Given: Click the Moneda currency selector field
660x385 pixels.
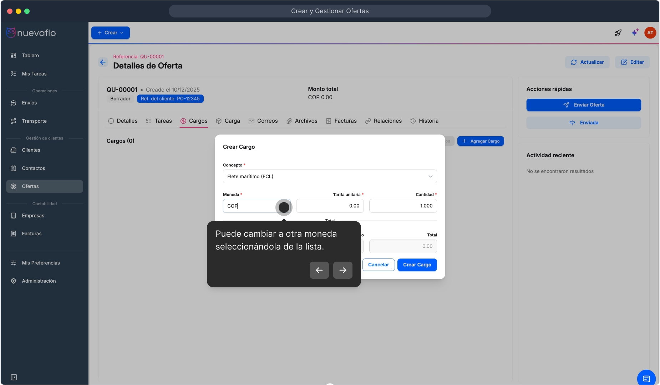Looking at the screenshot, I should click(250, 206).
